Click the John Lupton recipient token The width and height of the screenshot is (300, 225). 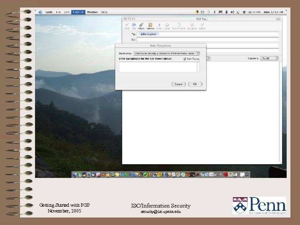[x=148, y=34]
